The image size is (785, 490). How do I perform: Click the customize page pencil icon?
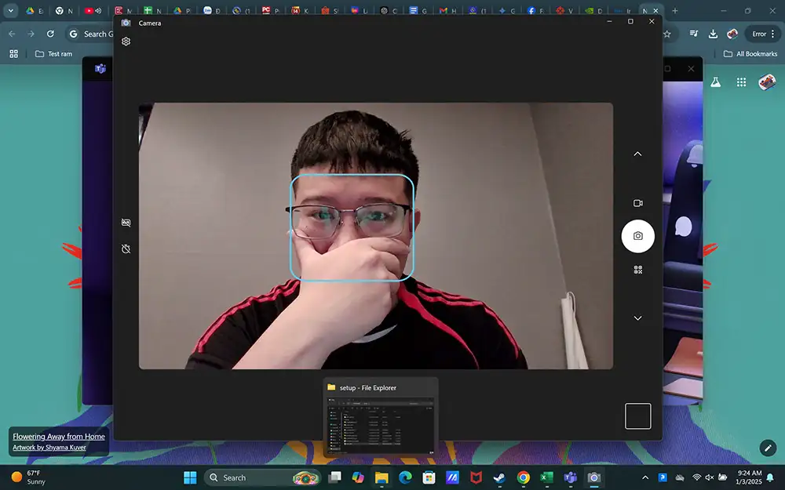pyautogui.click(x=767, y=447)
